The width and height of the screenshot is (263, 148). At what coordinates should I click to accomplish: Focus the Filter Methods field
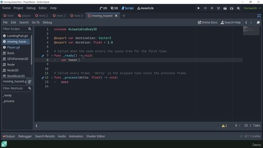click(17, 88)
